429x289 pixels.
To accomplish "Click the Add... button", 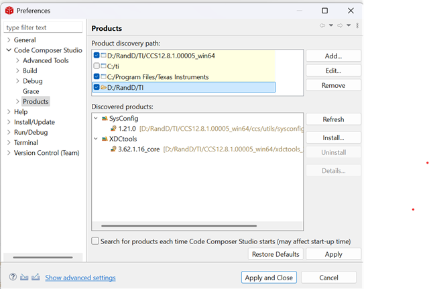I will pyautogui.click(x=333, y=56).
